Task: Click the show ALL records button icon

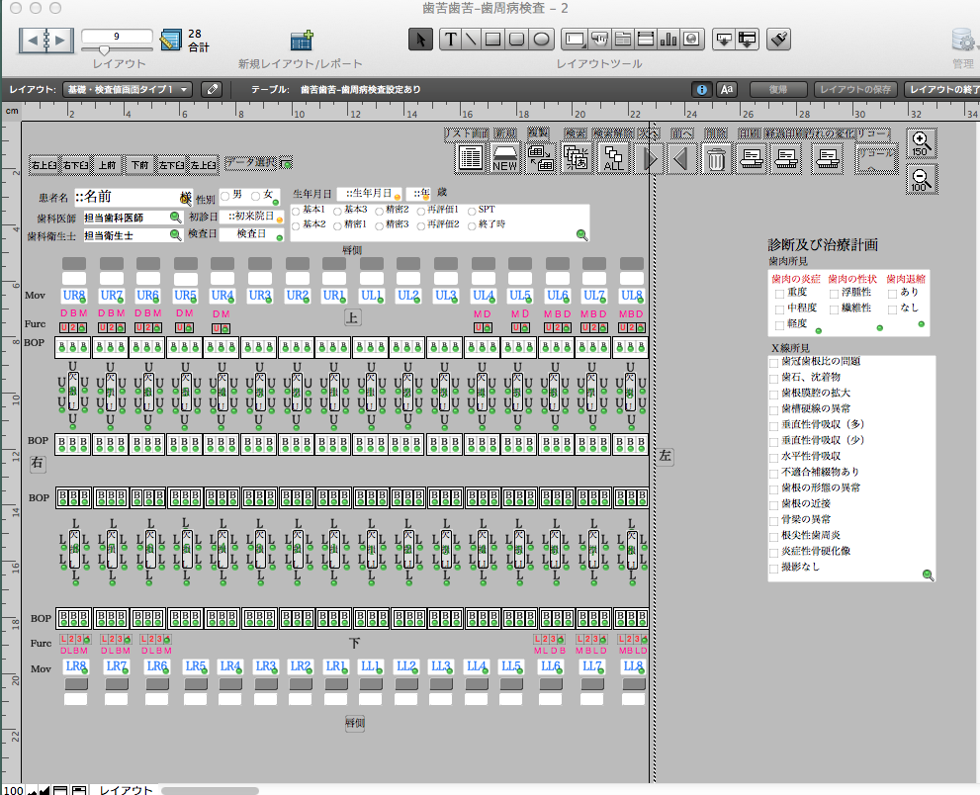Action: coord(612,157)
